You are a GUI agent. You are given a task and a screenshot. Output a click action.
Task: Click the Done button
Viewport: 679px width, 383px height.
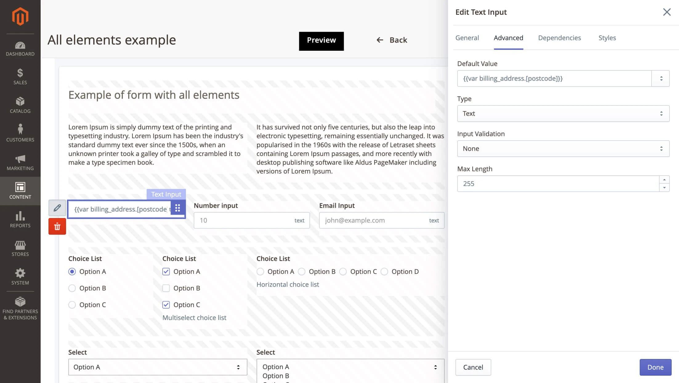[655, 367]
